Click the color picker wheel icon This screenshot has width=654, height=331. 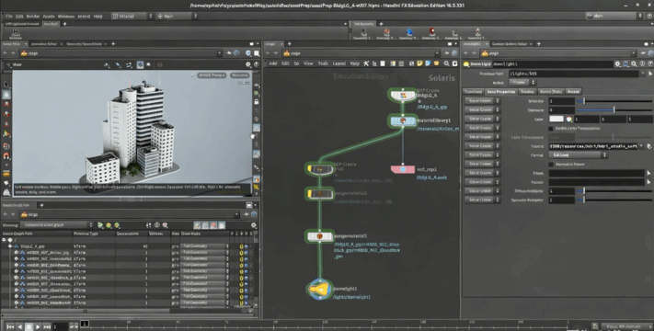pyautogui.click(x=568, y=120)
